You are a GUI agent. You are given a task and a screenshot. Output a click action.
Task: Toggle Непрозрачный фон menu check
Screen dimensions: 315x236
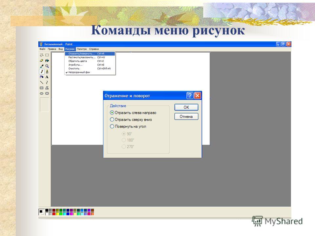click(90, 72)
